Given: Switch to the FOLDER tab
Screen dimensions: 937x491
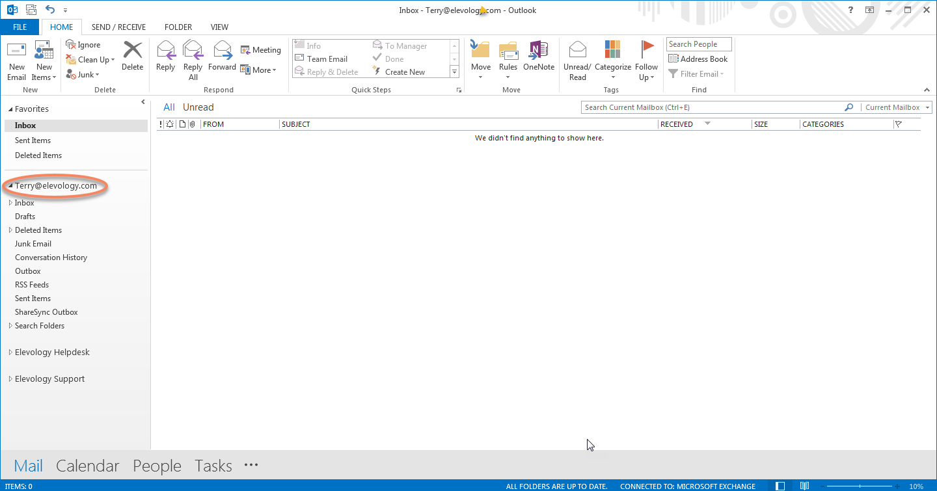Looking at the screenshot, I should click(178, 27).
